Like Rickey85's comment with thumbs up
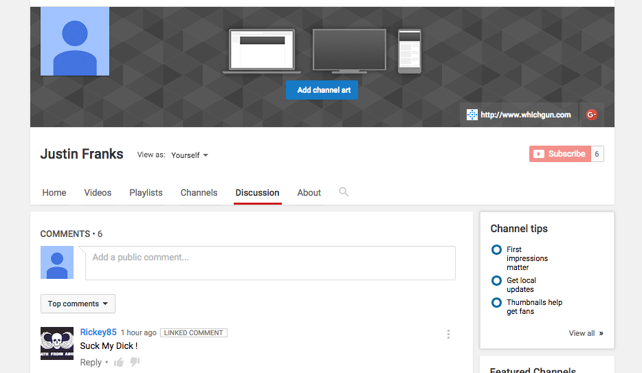Image resolution: width=642 pixels, height=373 pixels. pyautogui.click(x=120, y=362)
